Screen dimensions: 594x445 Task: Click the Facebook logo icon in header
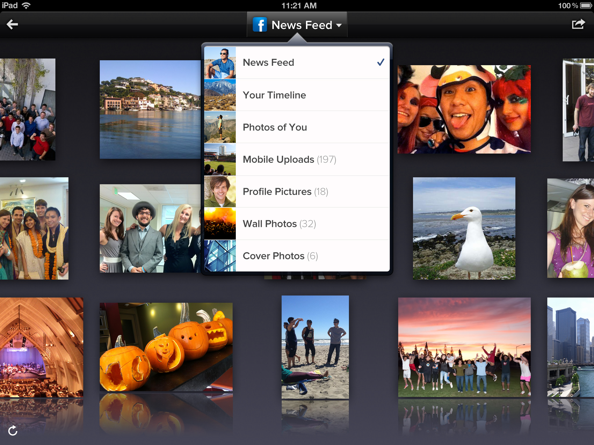pyautogui.click(x=260, y=25)
